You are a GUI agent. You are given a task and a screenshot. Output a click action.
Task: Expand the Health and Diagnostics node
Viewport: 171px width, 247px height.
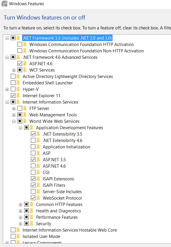pyautogui.click(x=20, y=211)
